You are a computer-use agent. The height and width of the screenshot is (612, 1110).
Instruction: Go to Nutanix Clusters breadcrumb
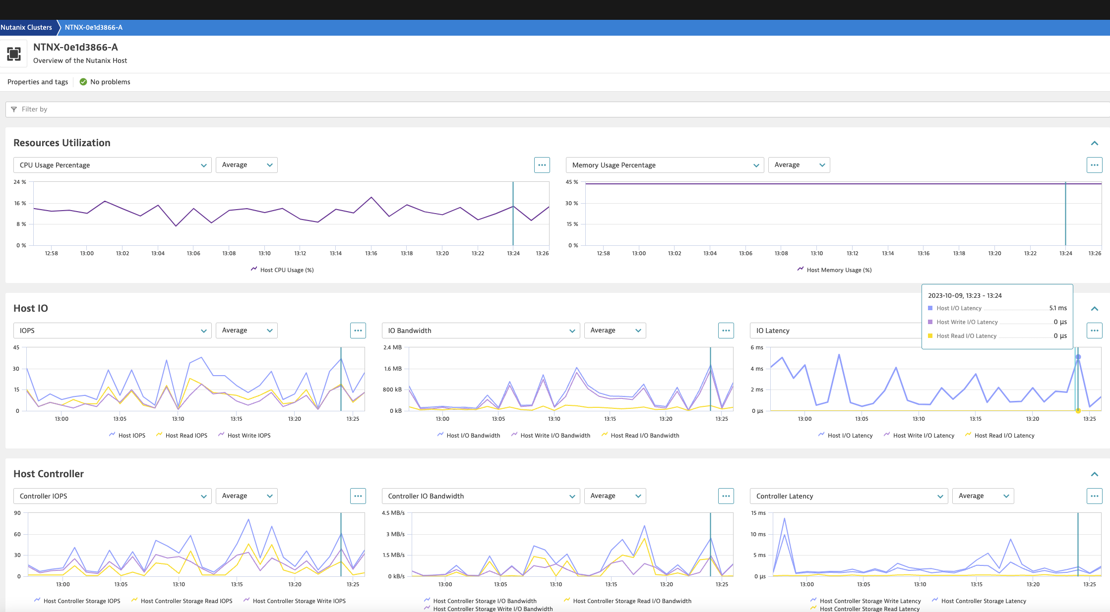coord(26,27)
